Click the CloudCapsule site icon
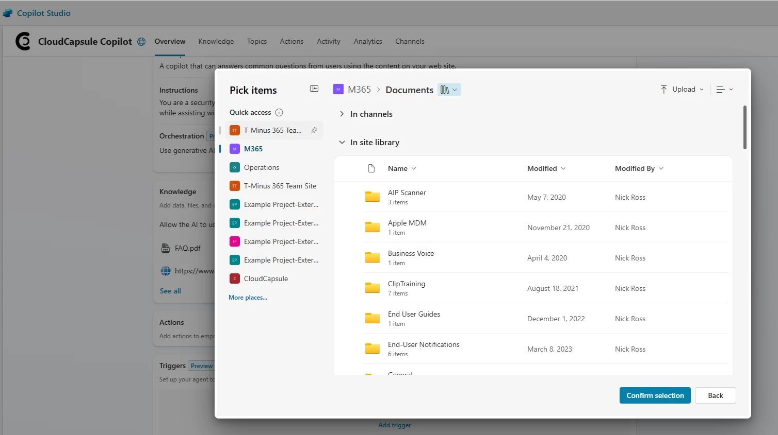Screen dimensions: 778x435 (x=235, y=279)
